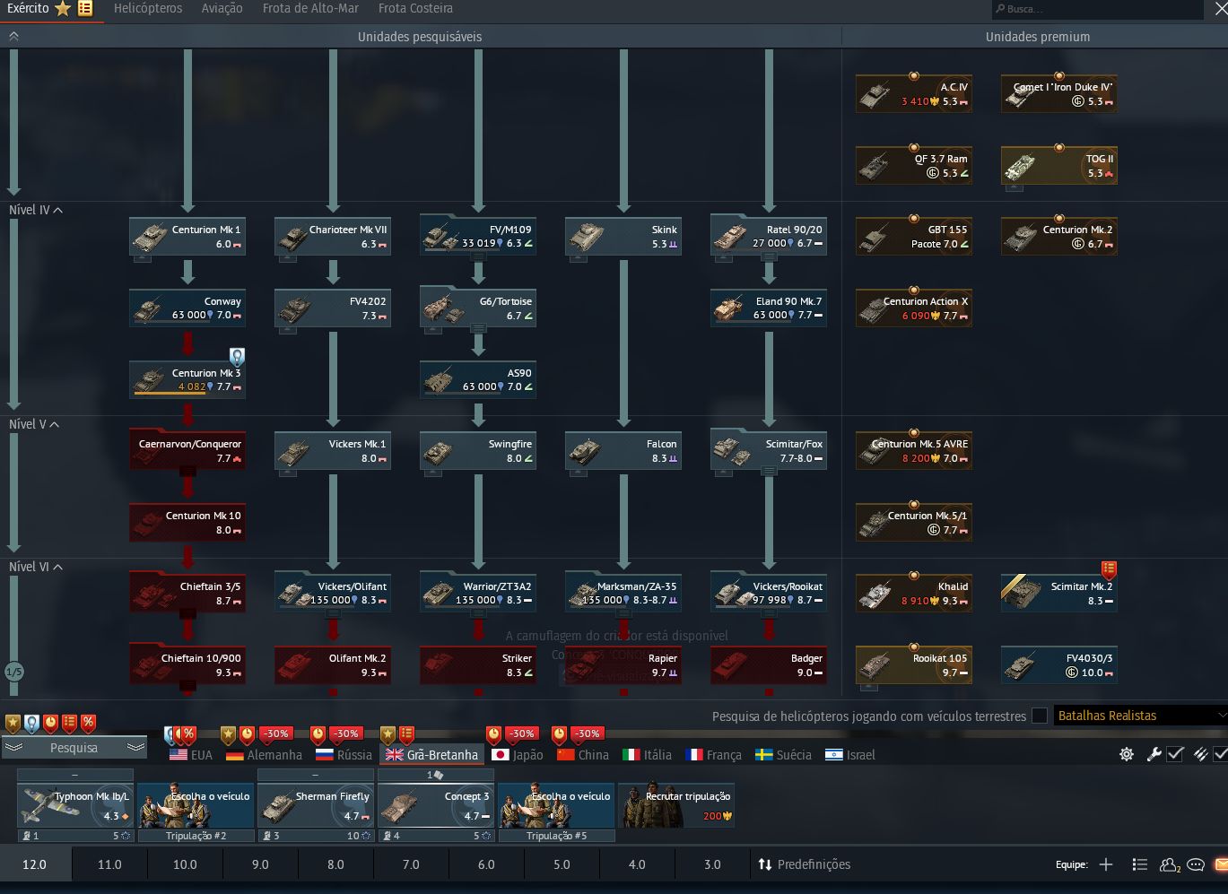Click the -30% discount badge above Rússia
Image resolution: width=1228 pixels, height=894 pixels.
point(345,733)
